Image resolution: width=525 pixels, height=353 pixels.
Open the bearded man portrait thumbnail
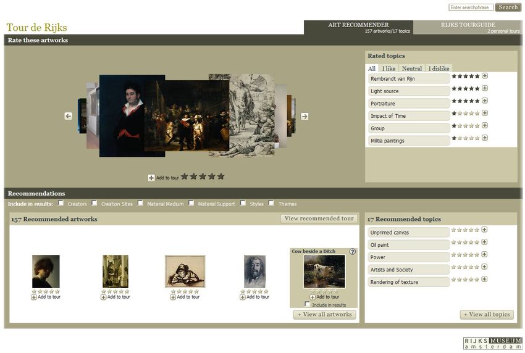pos(255,272)
